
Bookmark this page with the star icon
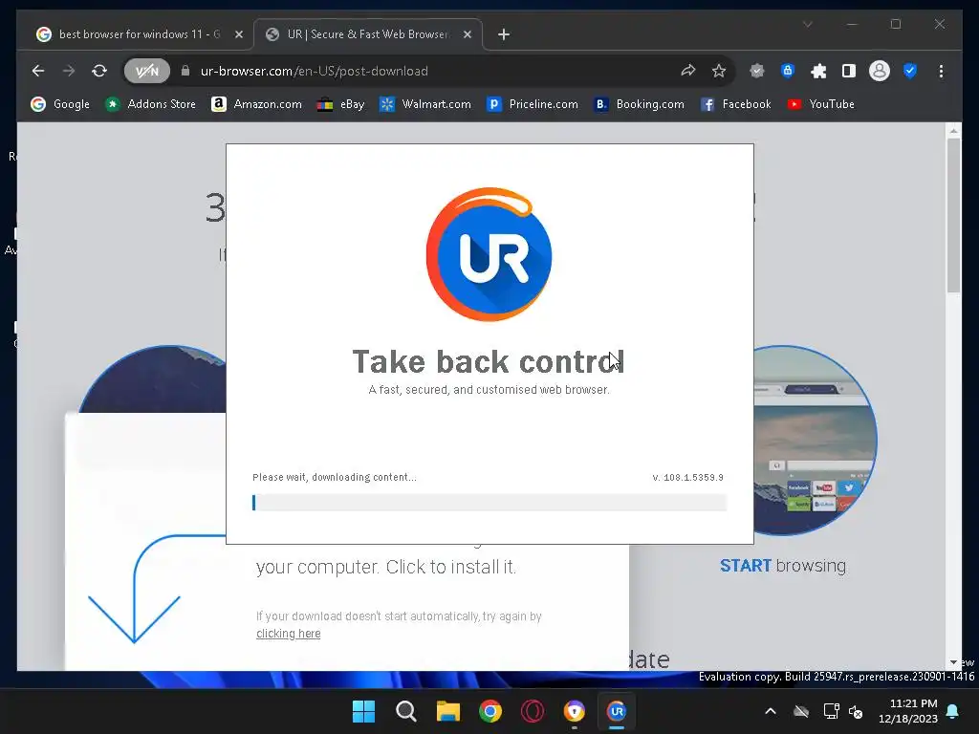tap(719, 71)
